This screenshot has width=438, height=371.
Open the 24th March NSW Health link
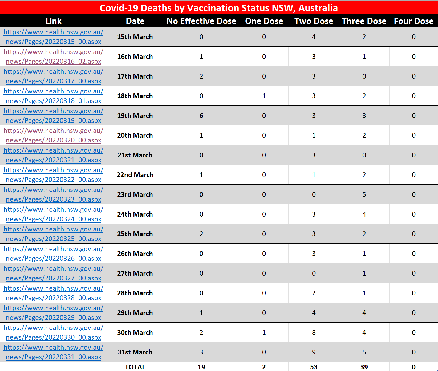[54, 214]
